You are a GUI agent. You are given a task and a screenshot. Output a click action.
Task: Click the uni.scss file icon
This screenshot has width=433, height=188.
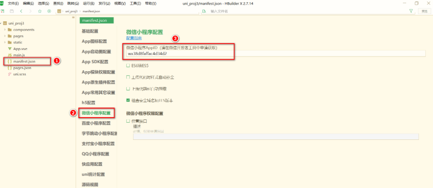tap(10, 74)
